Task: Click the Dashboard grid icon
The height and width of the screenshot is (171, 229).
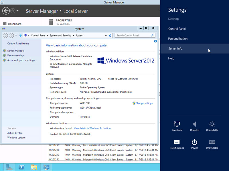Action: (x=5, y=24)
